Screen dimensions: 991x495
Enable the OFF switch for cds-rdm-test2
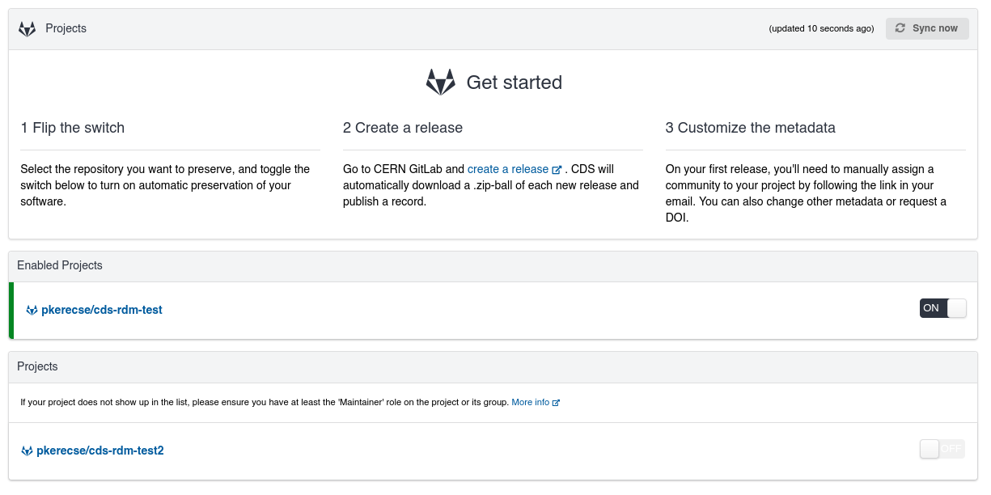click(x=942, y=449)
